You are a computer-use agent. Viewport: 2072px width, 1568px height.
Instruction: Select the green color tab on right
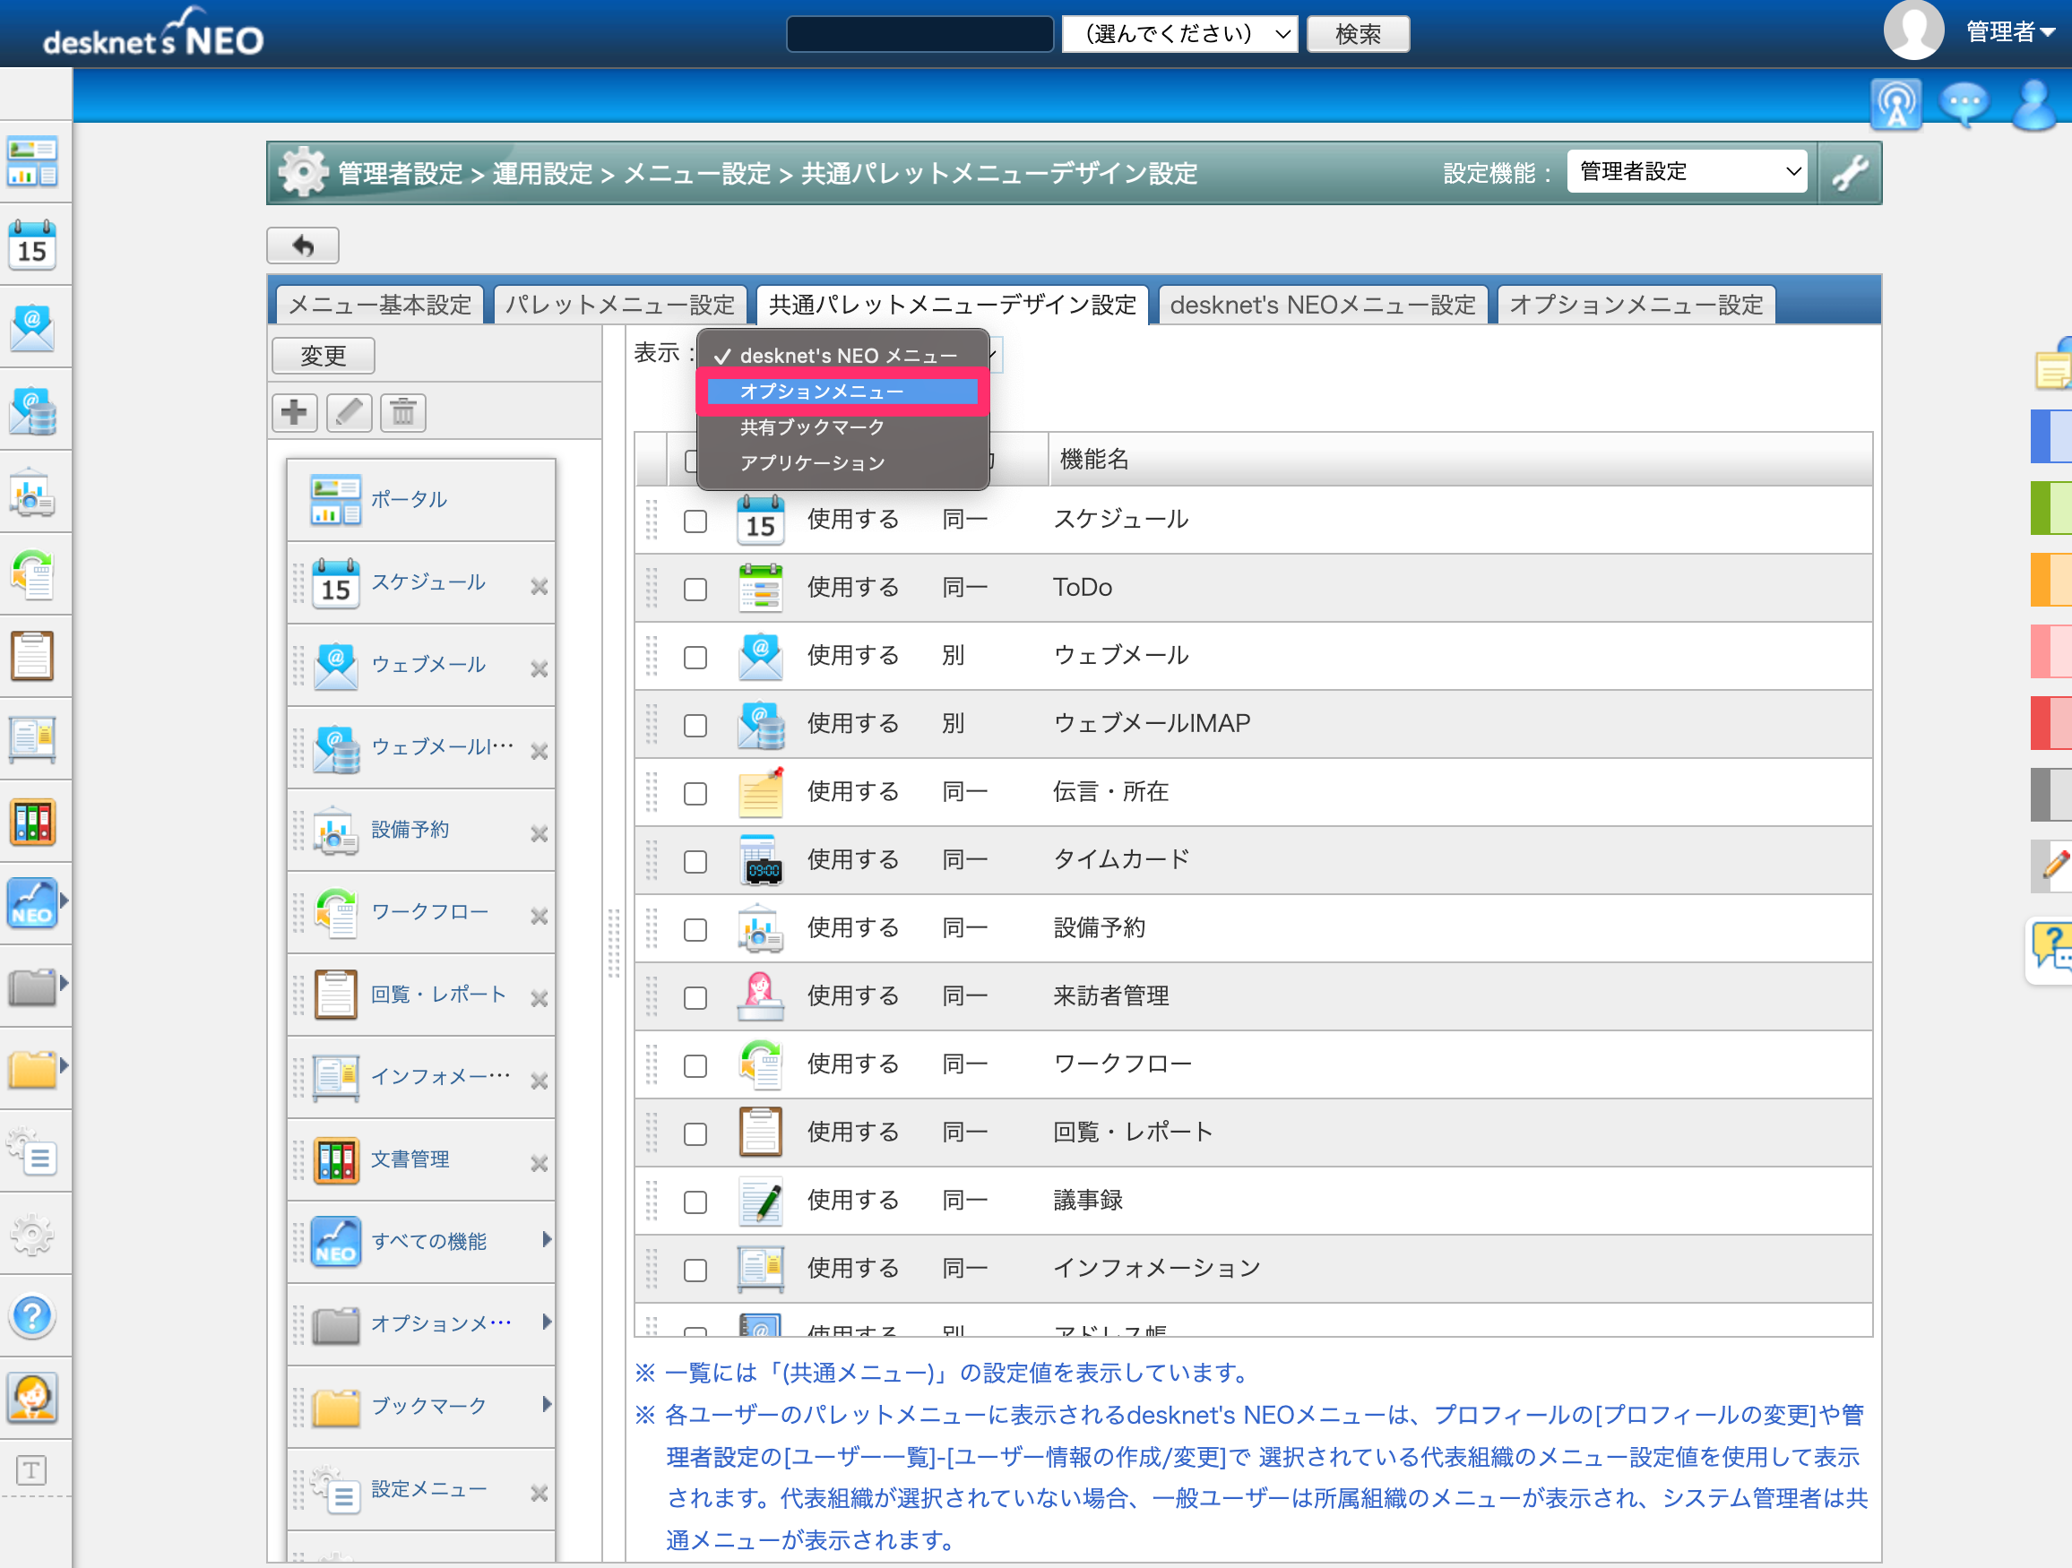[2051, 507]
